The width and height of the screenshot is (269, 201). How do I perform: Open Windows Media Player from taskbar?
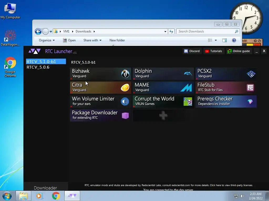pos(40,196)
